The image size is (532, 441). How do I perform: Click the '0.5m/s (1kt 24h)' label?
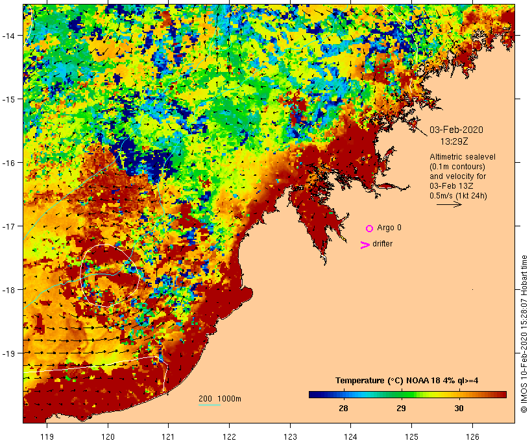point(458,196)
